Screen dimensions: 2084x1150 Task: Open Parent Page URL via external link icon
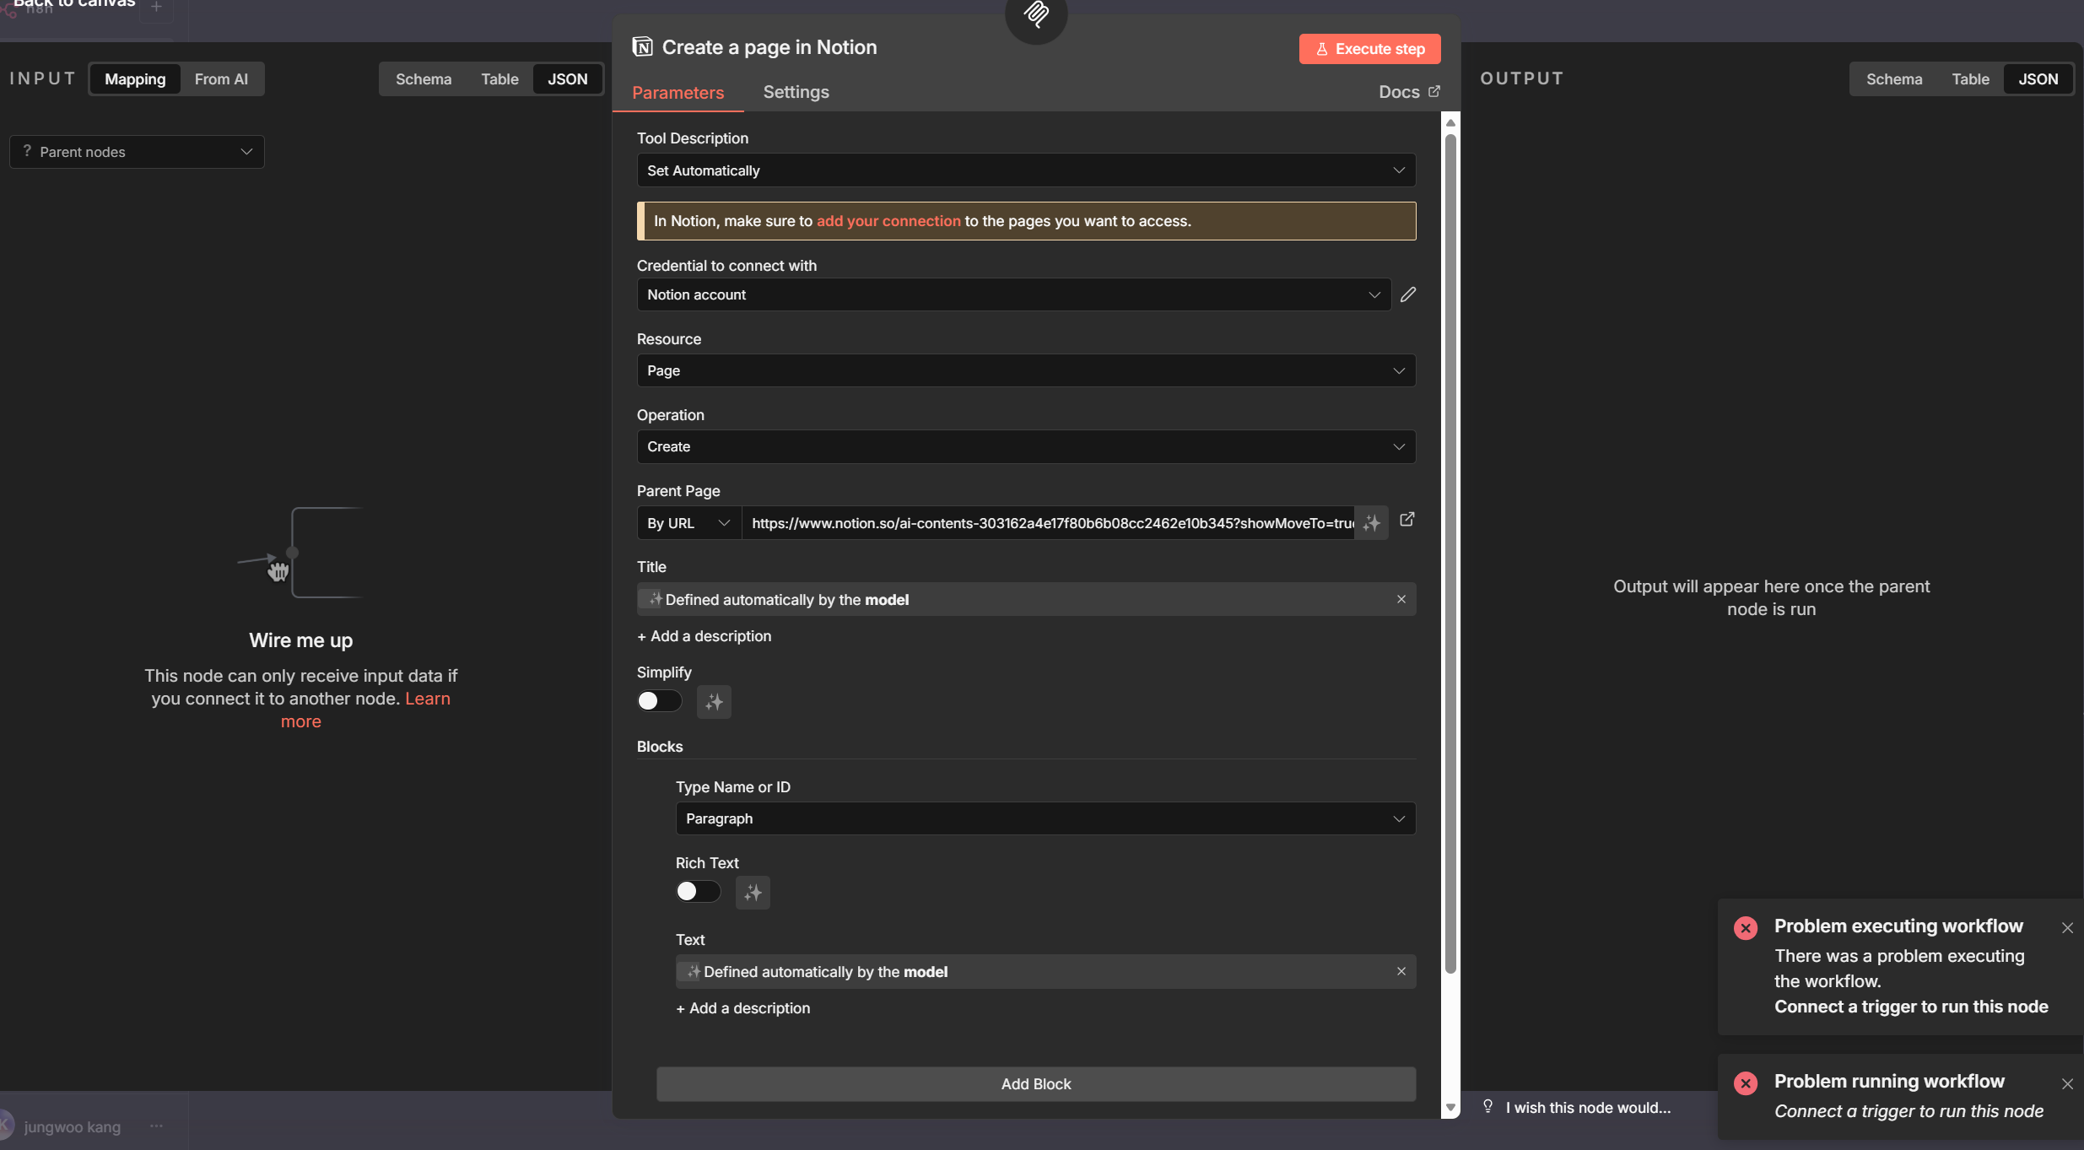tap(1406, 520)
